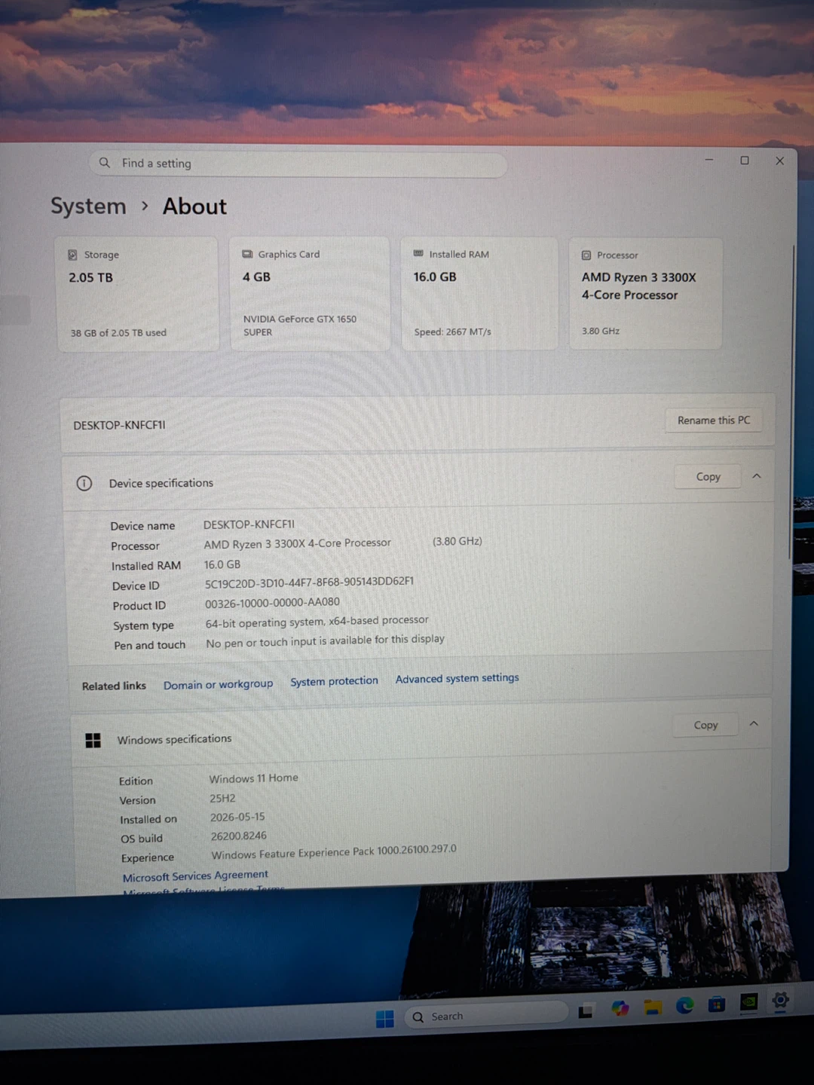Click the PC name header DESKTOP-KNFCF1I
Viewport: 814px width, 1085px height.
click(119, 425)
